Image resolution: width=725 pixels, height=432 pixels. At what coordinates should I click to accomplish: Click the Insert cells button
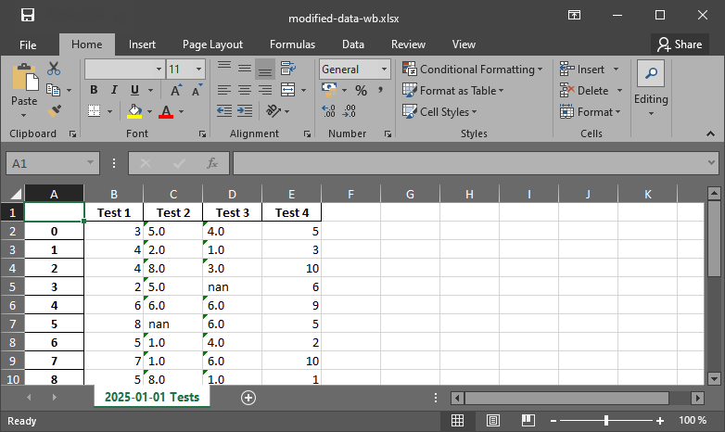coord(582,70)
